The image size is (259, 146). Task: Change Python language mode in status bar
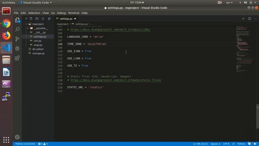[241, 144]
